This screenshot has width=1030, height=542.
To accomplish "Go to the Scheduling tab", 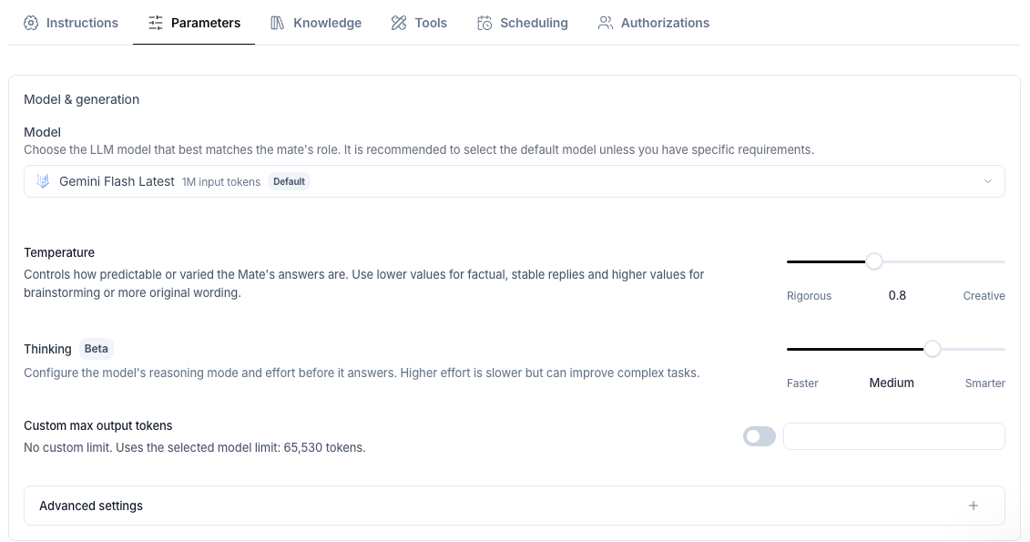I will click(522, 23).
